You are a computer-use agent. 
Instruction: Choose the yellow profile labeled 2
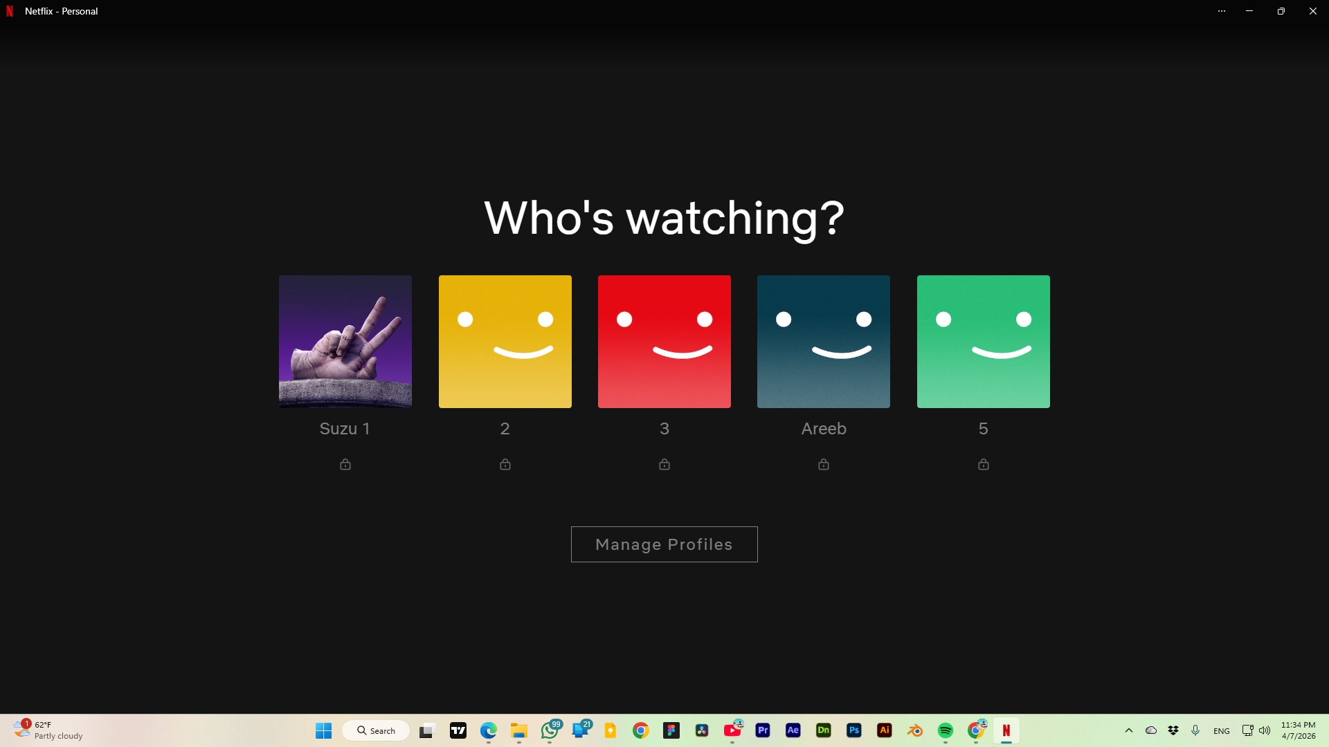pos(505,341)
